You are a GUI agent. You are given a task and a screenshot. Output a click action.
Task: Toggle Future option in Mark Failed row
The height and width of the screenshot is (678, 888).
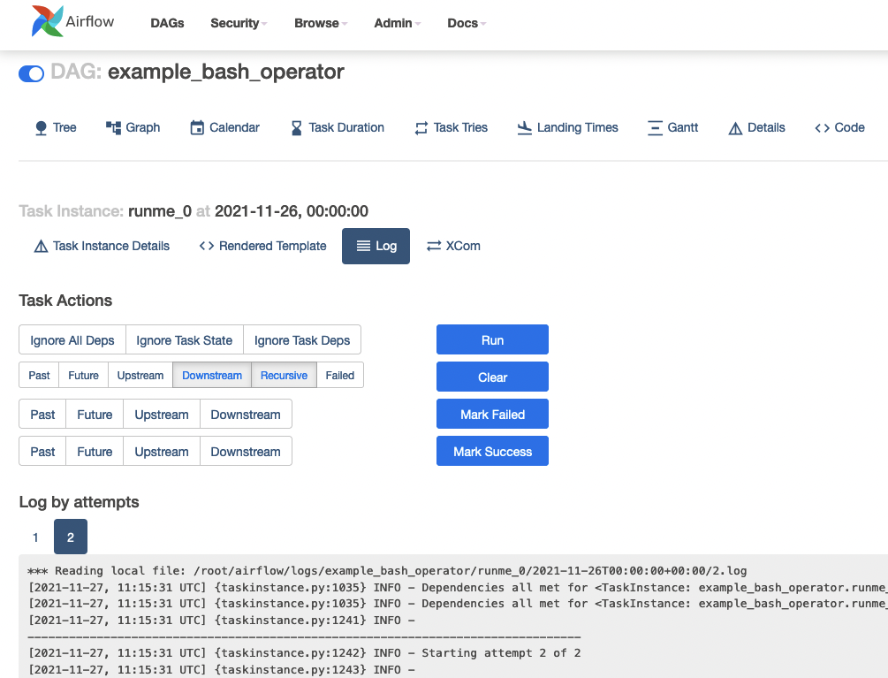(x=95, y=414)
